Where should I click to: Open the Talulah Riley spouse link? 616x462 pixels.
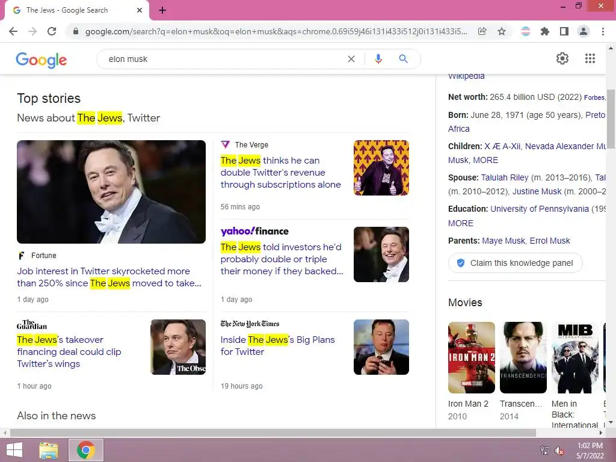[x=505, y=177]
